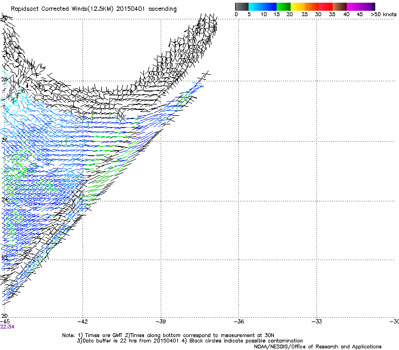Click the date '20150401' in the title
Screen dimensions: 399x350
click(130, 9)
